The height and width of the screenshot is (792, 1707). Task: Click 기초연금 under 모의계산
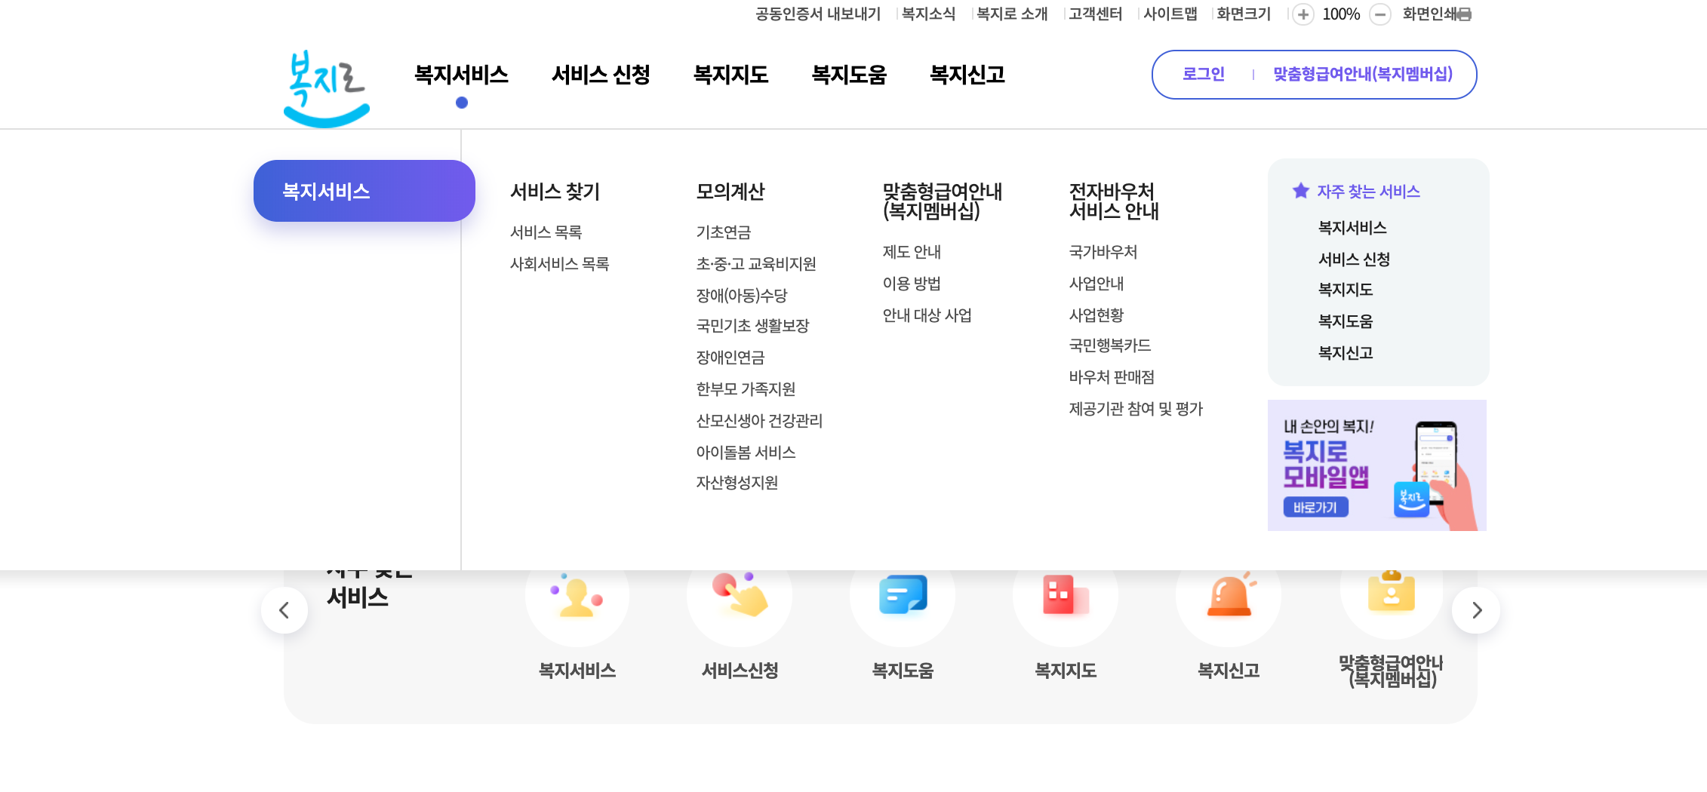(x=723, y=232)
